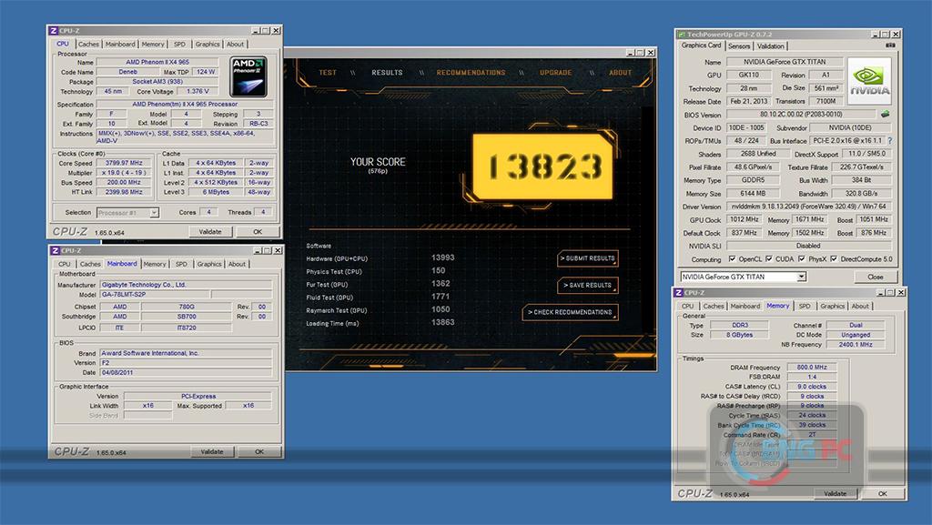Close the benchmark score window
Viewport: 932px width, 525px height.
(x=651, y=53)
